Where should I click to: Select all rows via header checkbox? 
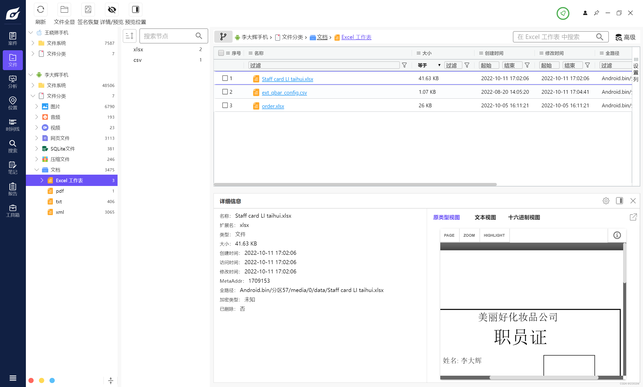click(x=221, y=53)
